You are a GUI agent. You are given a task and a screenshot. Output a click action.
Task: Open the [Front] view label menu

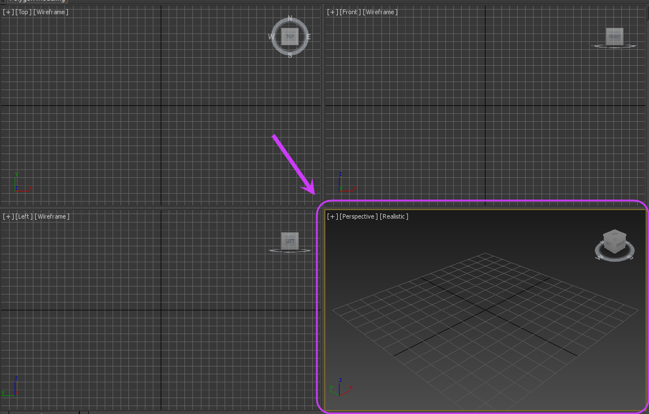tap(350, 12)
